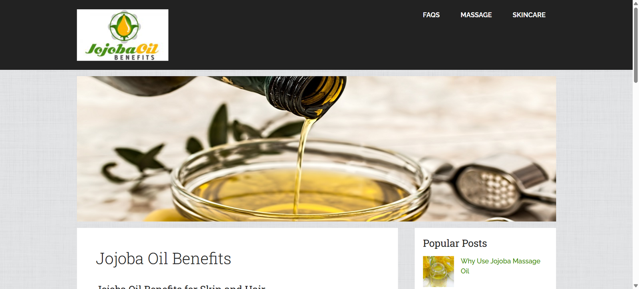Image resolution: width=639 pixels, height=289 pixels.
Task: Click the scrollbar up arrow
Action: coord(636,3)
